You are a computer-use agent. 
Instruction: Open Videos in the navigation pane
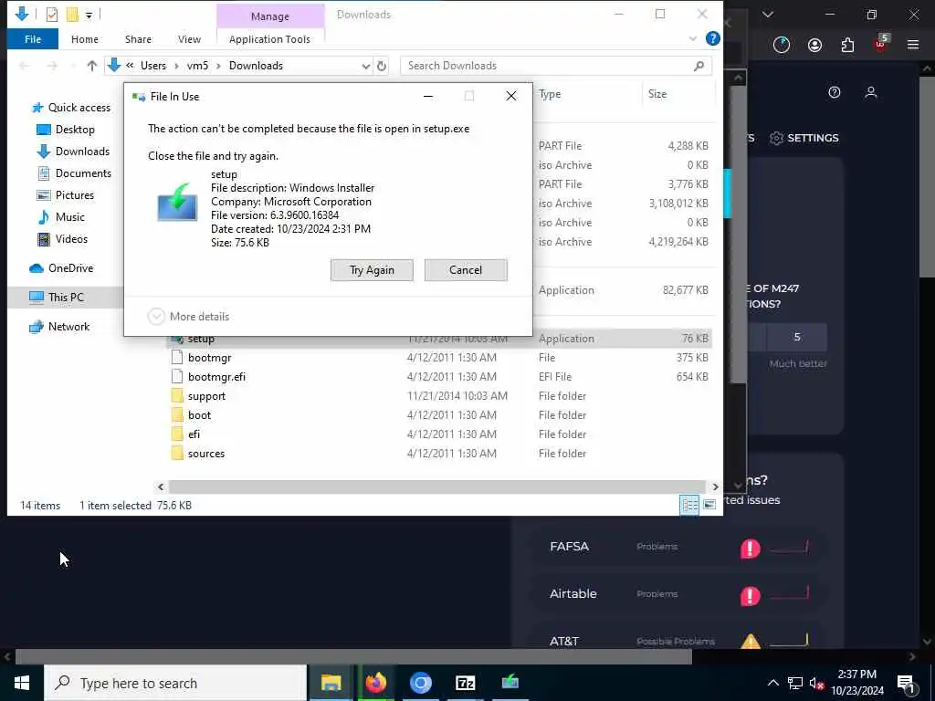click(63, 239)
